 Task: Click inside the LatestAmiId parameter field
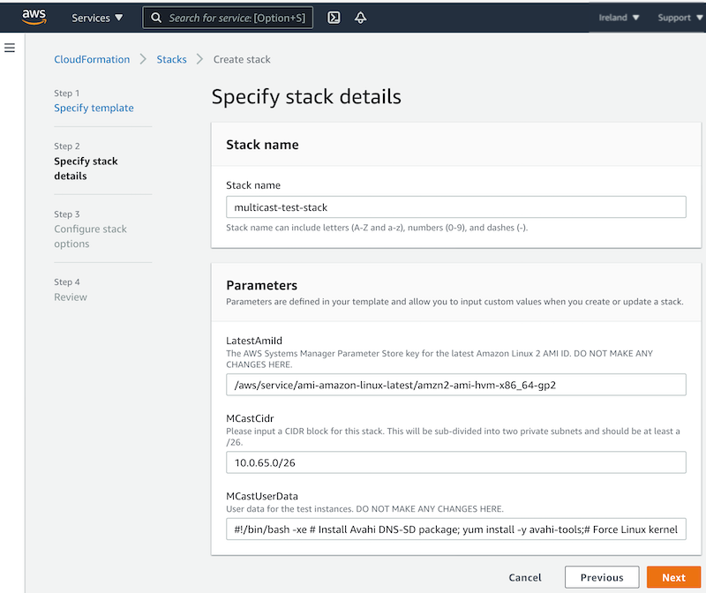coord(456,384)
